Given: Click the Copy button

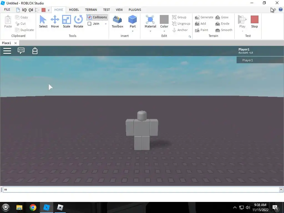Looking at the screenshot, I should pos(22,17).
